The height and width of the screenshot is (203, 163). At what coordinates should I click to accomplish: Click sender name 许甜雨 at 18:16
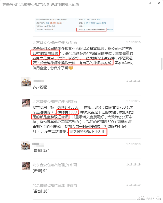(x=55, y=43)
